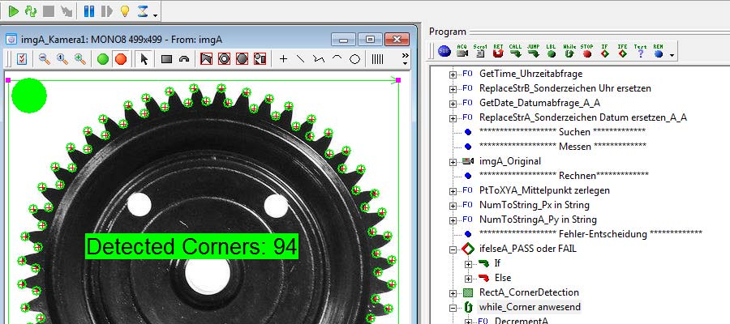
Task: Click the hourglass timing icon
Action: pyautogui.click(x=143, y=11)
